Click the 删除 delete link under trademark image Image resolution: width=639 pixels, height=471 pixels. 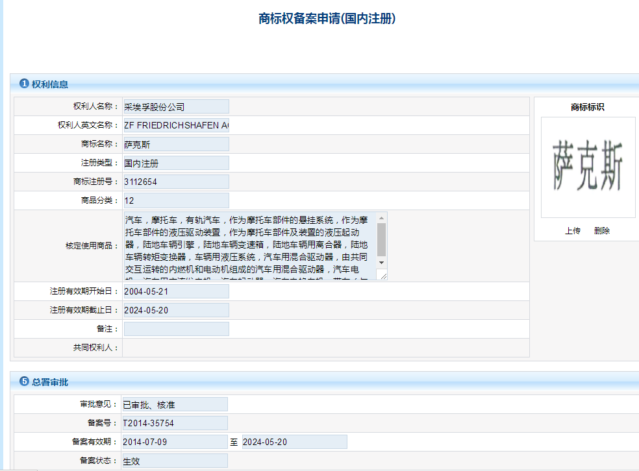(x=602, y=230)
